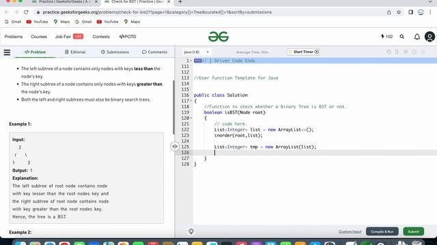Expand folded driver code at line 1
The width and height of the screenshot is (437, 245).
click(191, 61)
